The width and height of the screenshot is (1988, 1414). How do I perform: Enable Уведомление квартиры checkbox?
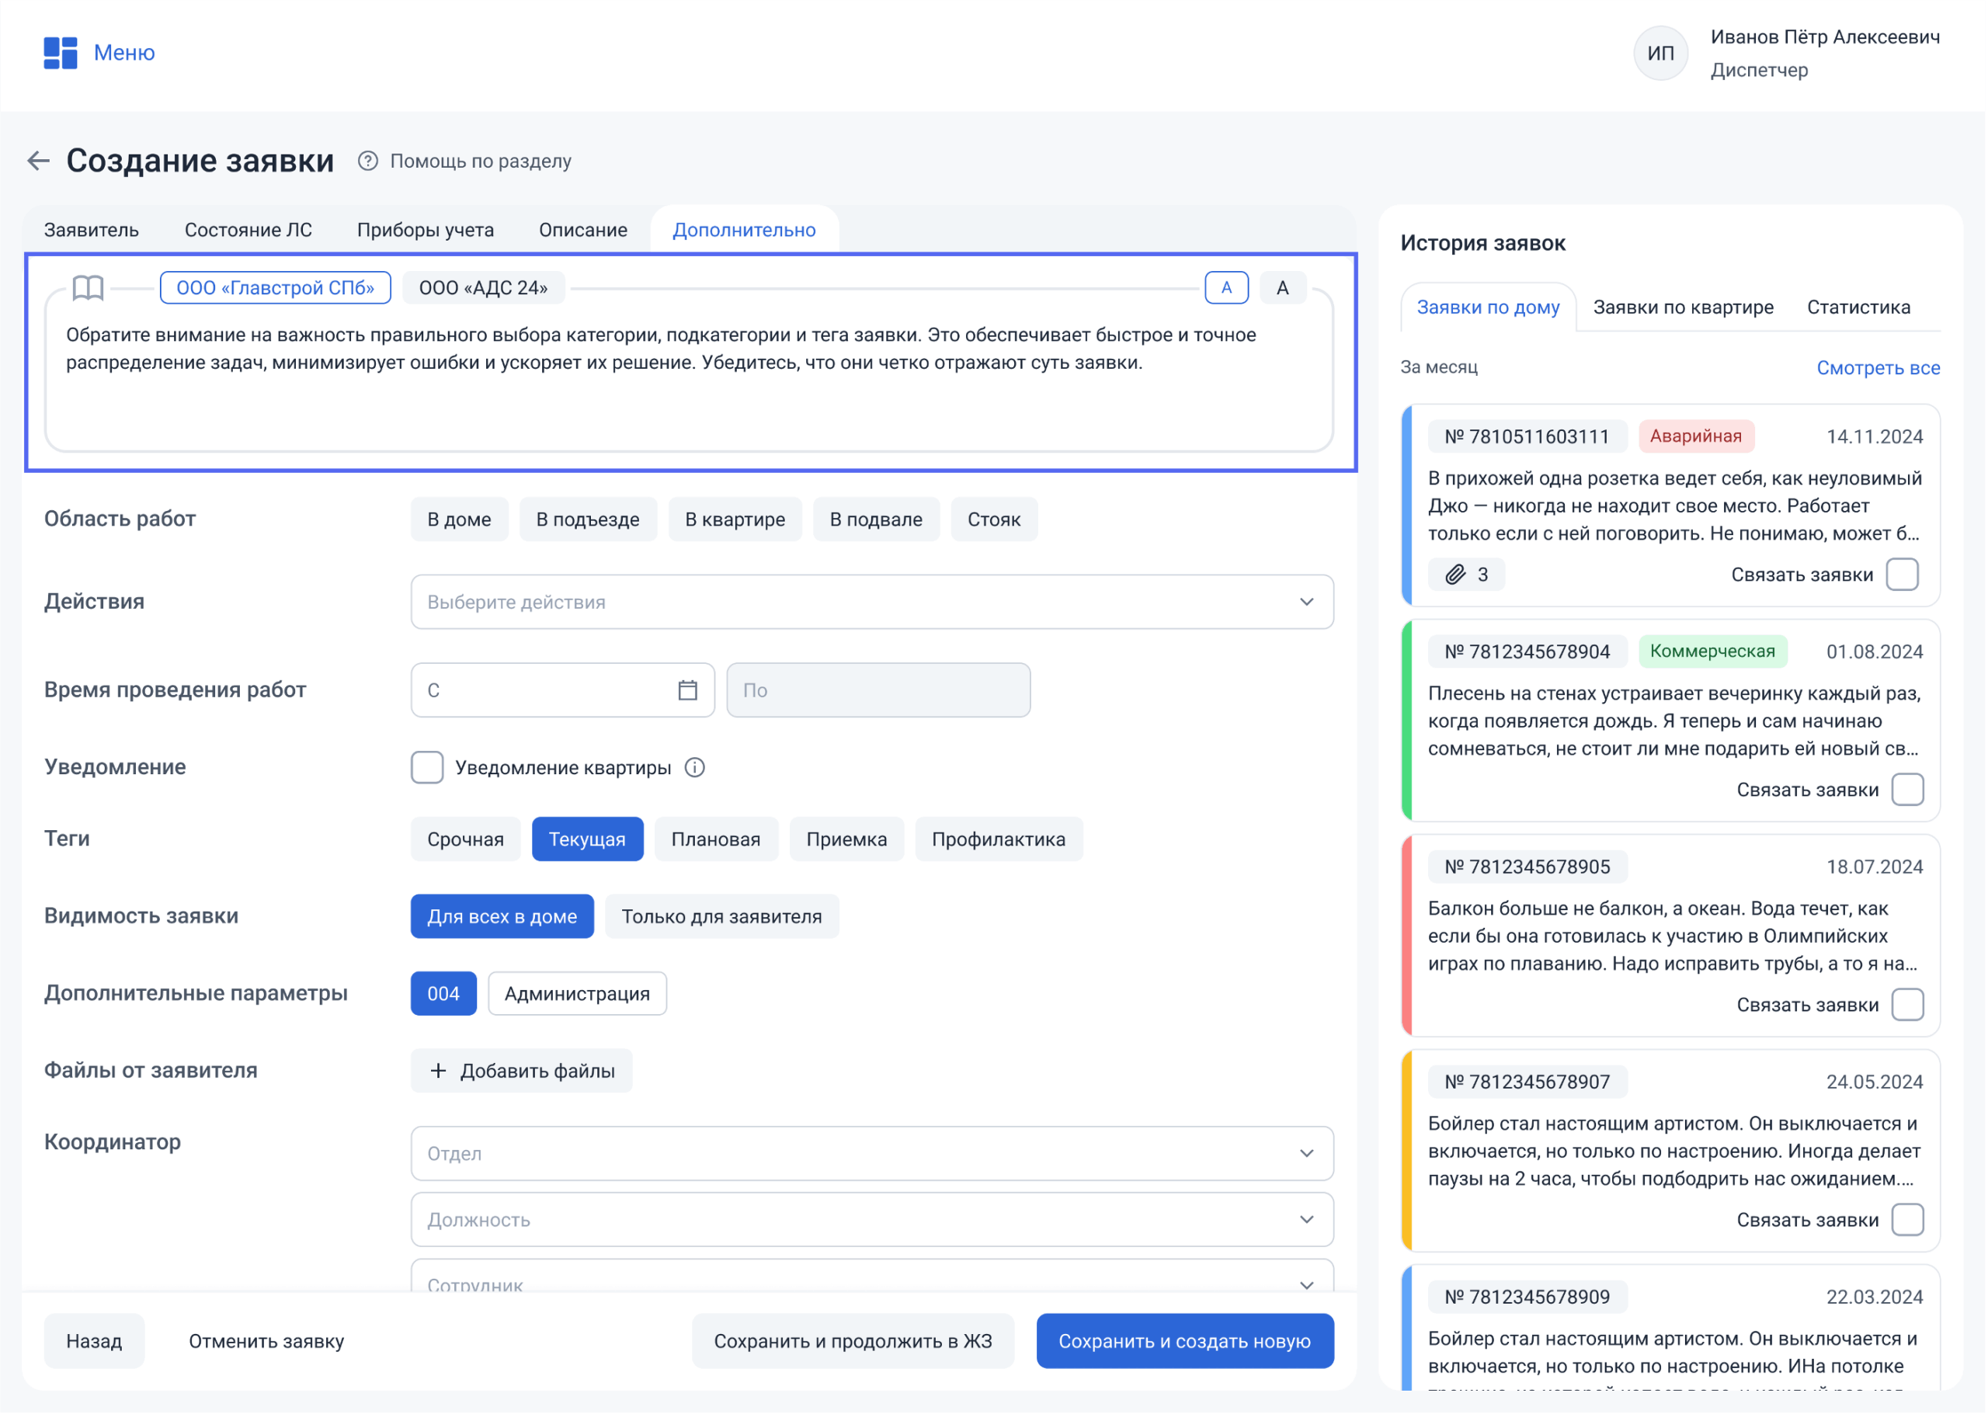click(428, 768)
